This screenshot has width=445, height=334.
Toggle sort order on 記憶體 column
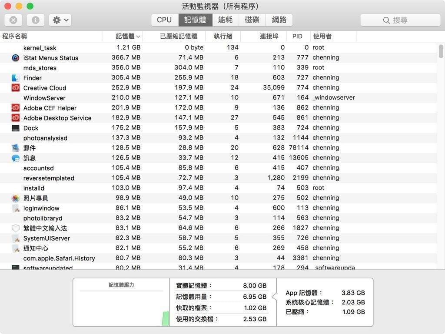click(122, 37)
